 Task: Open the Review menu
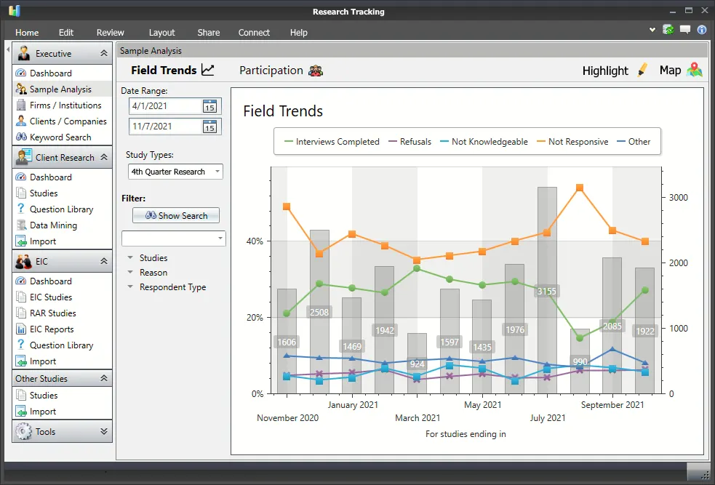pos(111,33)
